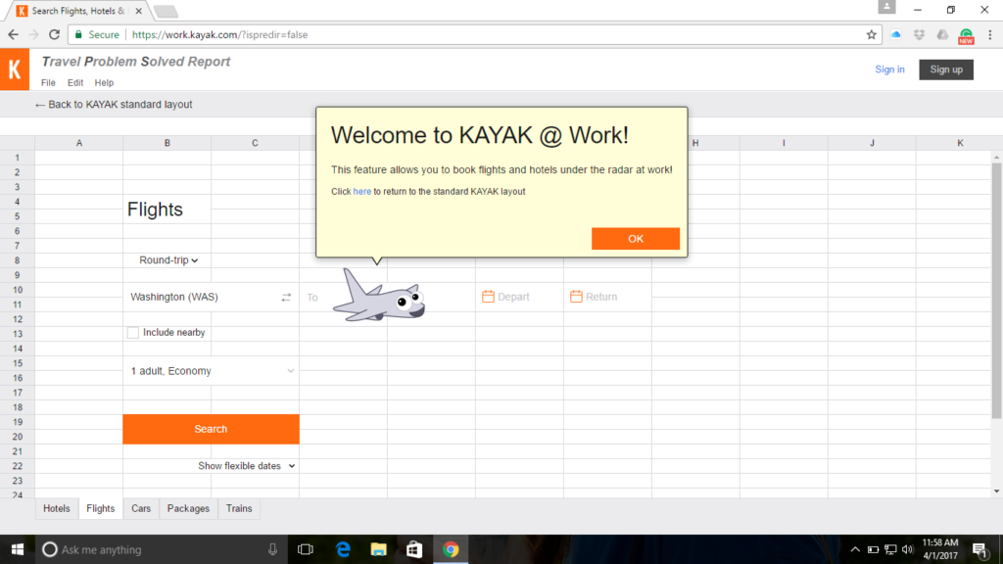Open the File menu
The width and height of the screenshot is (1003, 564).
(x=48, y=83)
